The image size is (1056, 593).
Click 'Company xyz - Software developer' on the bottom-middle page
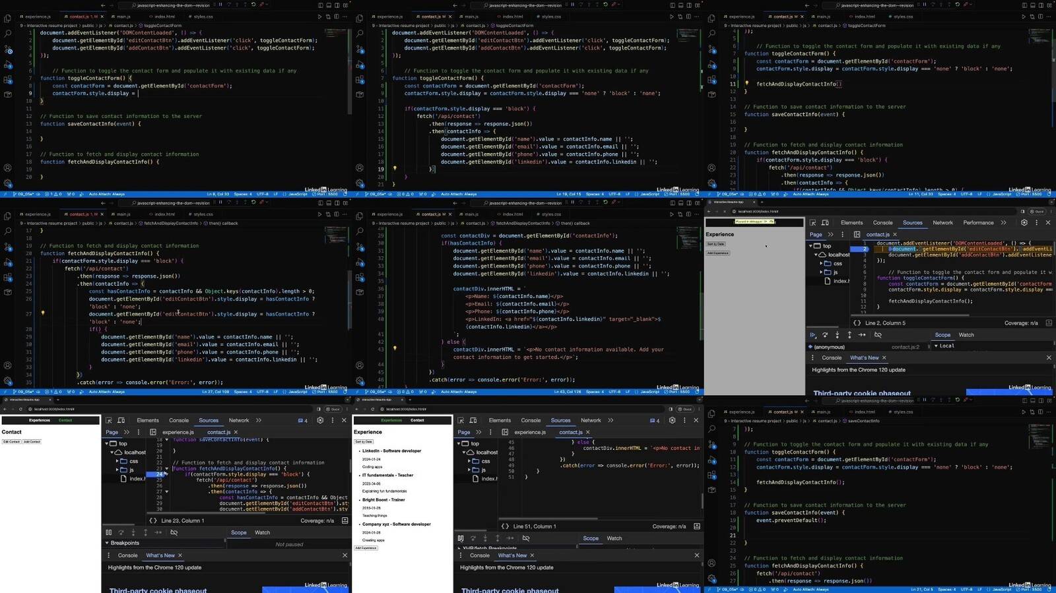(x=396, y=524)
